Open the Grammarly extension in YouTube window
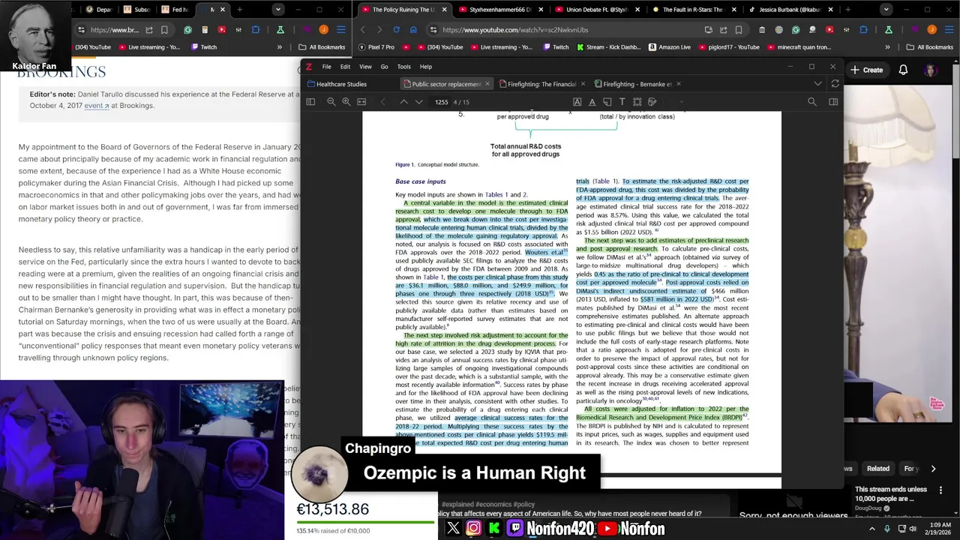Screen dimensions: 960x540 pos(796,30)
